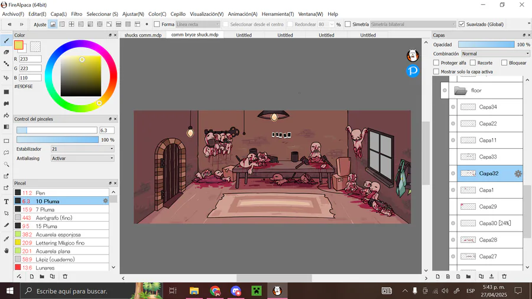Create a new layer folder in Capas
This screenshot has width=532, height=299.
click(468, 277)
